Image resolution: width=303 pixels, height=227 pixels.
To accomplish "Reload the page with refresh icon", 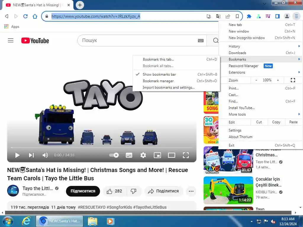I will pos(25,16).
